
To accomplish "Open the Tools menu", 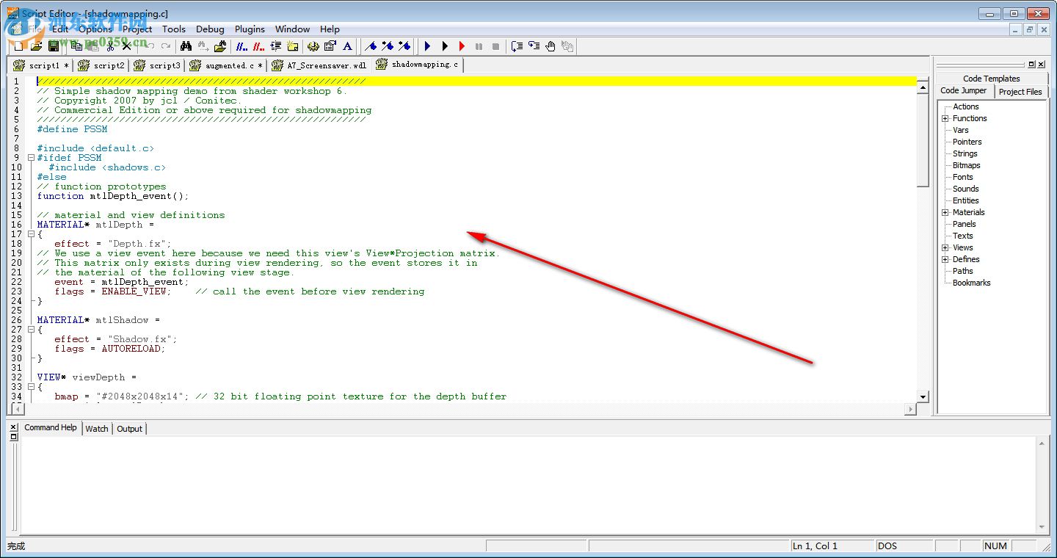I will [174, 29].
